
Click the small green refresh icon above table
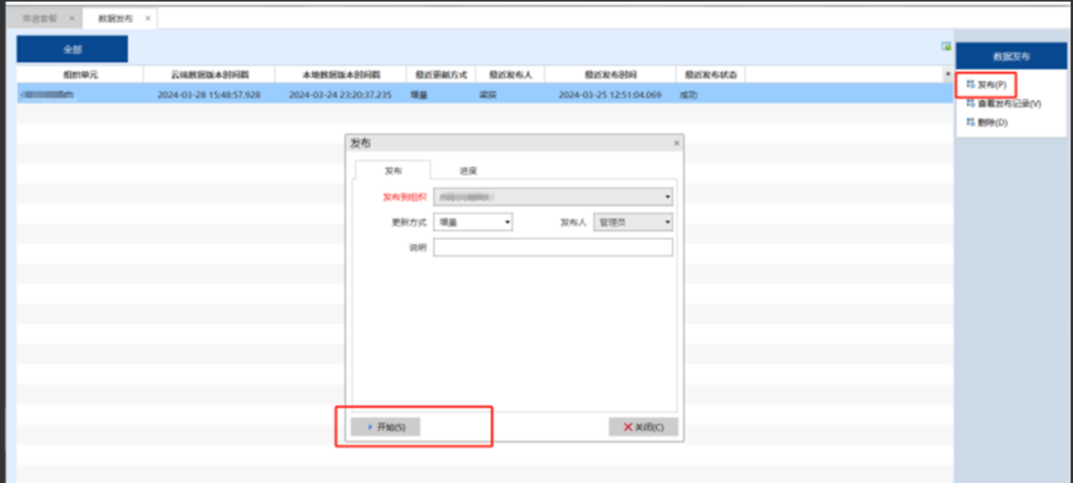point(946,46)
